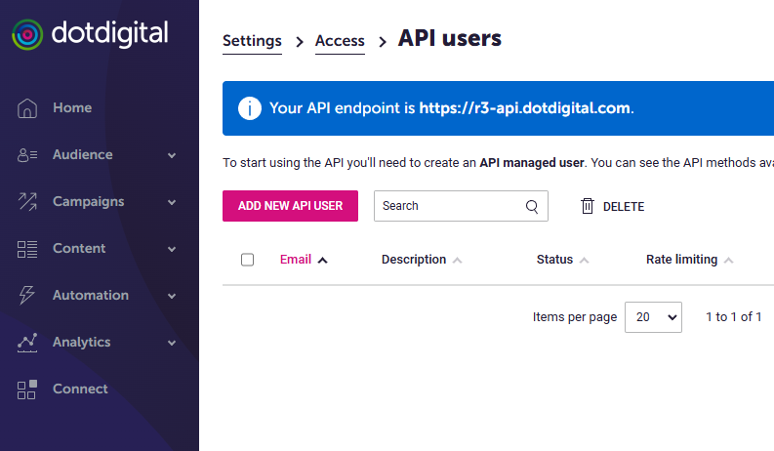The image size is (774, 451).
Task: Click the Analytics chart icon
Action: pos(27,343)
